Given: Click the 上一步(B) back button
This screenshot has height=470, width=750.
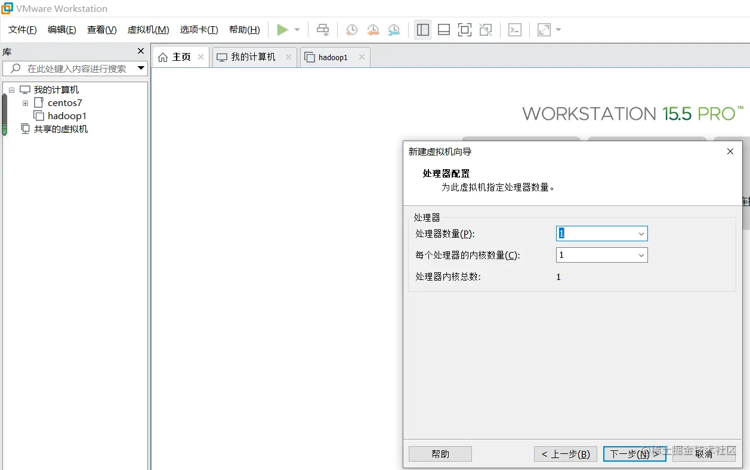Looking at the screenshot, I should pos(566,454).
